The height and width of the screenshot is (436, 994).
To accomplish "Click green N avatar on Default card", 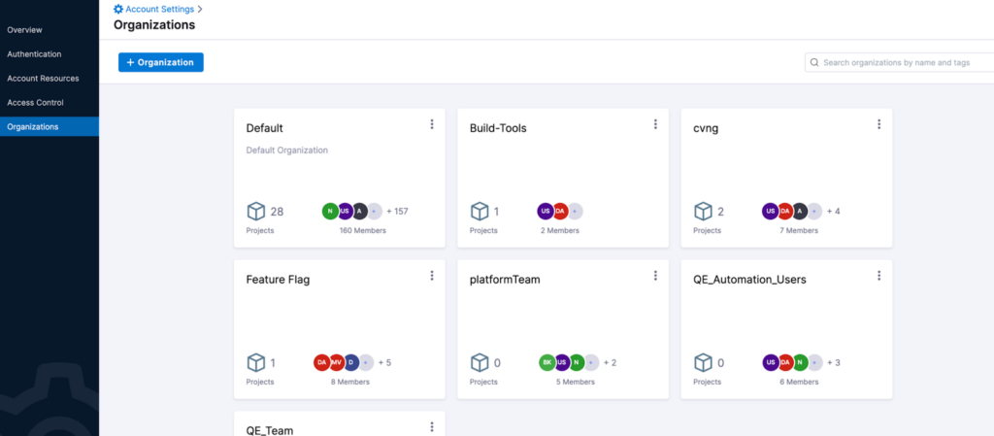I will [330, 211].
